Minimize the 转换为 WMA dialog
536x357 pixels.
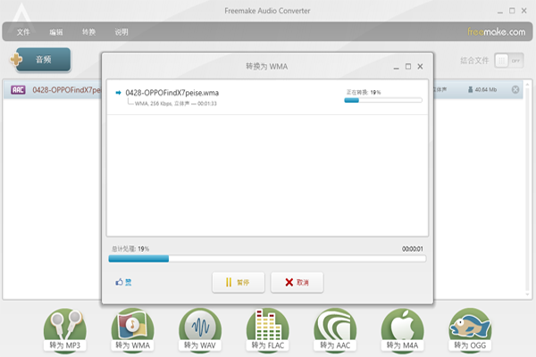[x=396, y=67]
